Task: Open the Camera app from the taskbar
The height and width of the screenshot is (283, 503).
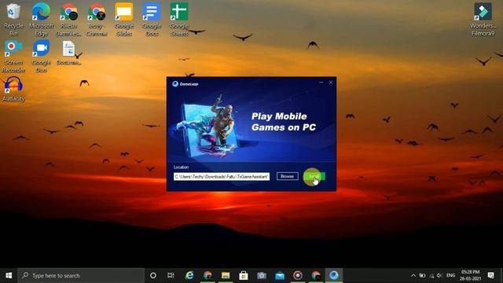Action: click(x=262, y=275)
